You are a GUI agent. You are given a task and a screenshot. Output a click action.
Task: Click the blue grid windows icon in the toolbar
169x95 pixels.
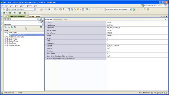[72, 9]
